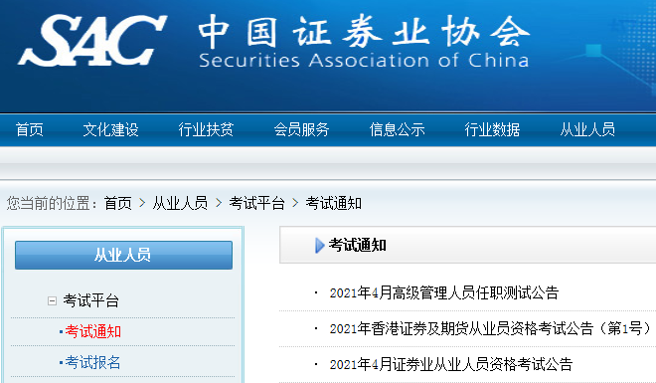This screenshot has width=656, height=383.
Task: Click the SAC logo
Action: pyautogui.click(x=92, y=41)
